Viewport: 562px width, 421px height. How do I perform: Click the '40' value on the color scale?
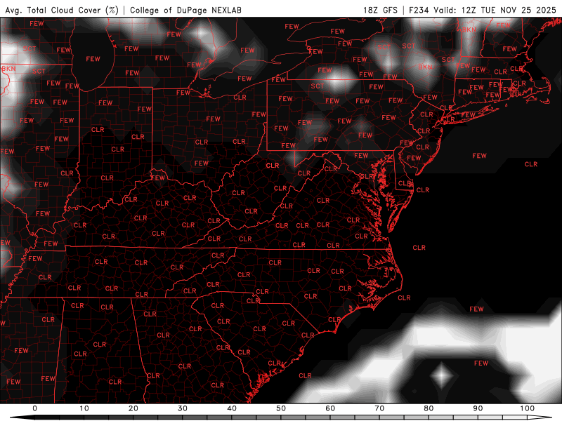[232, 408]
